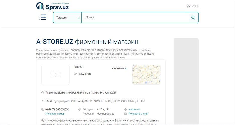
Task: Click the address Амира Темура, 129Б
Action: 81,93
